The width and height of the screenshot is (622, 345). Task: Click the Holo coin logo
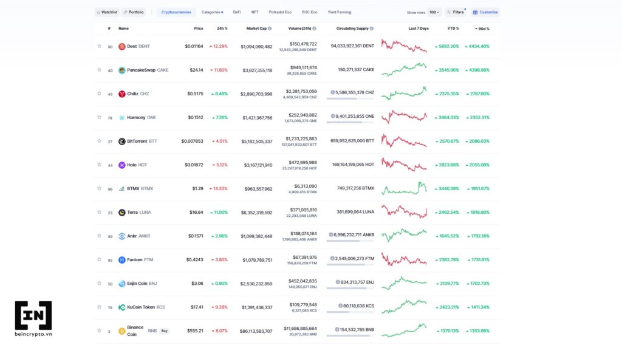click(x=121, y=165)
